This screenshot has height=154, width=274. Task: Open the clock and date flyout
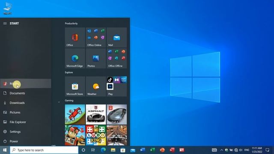click(257, 150)
